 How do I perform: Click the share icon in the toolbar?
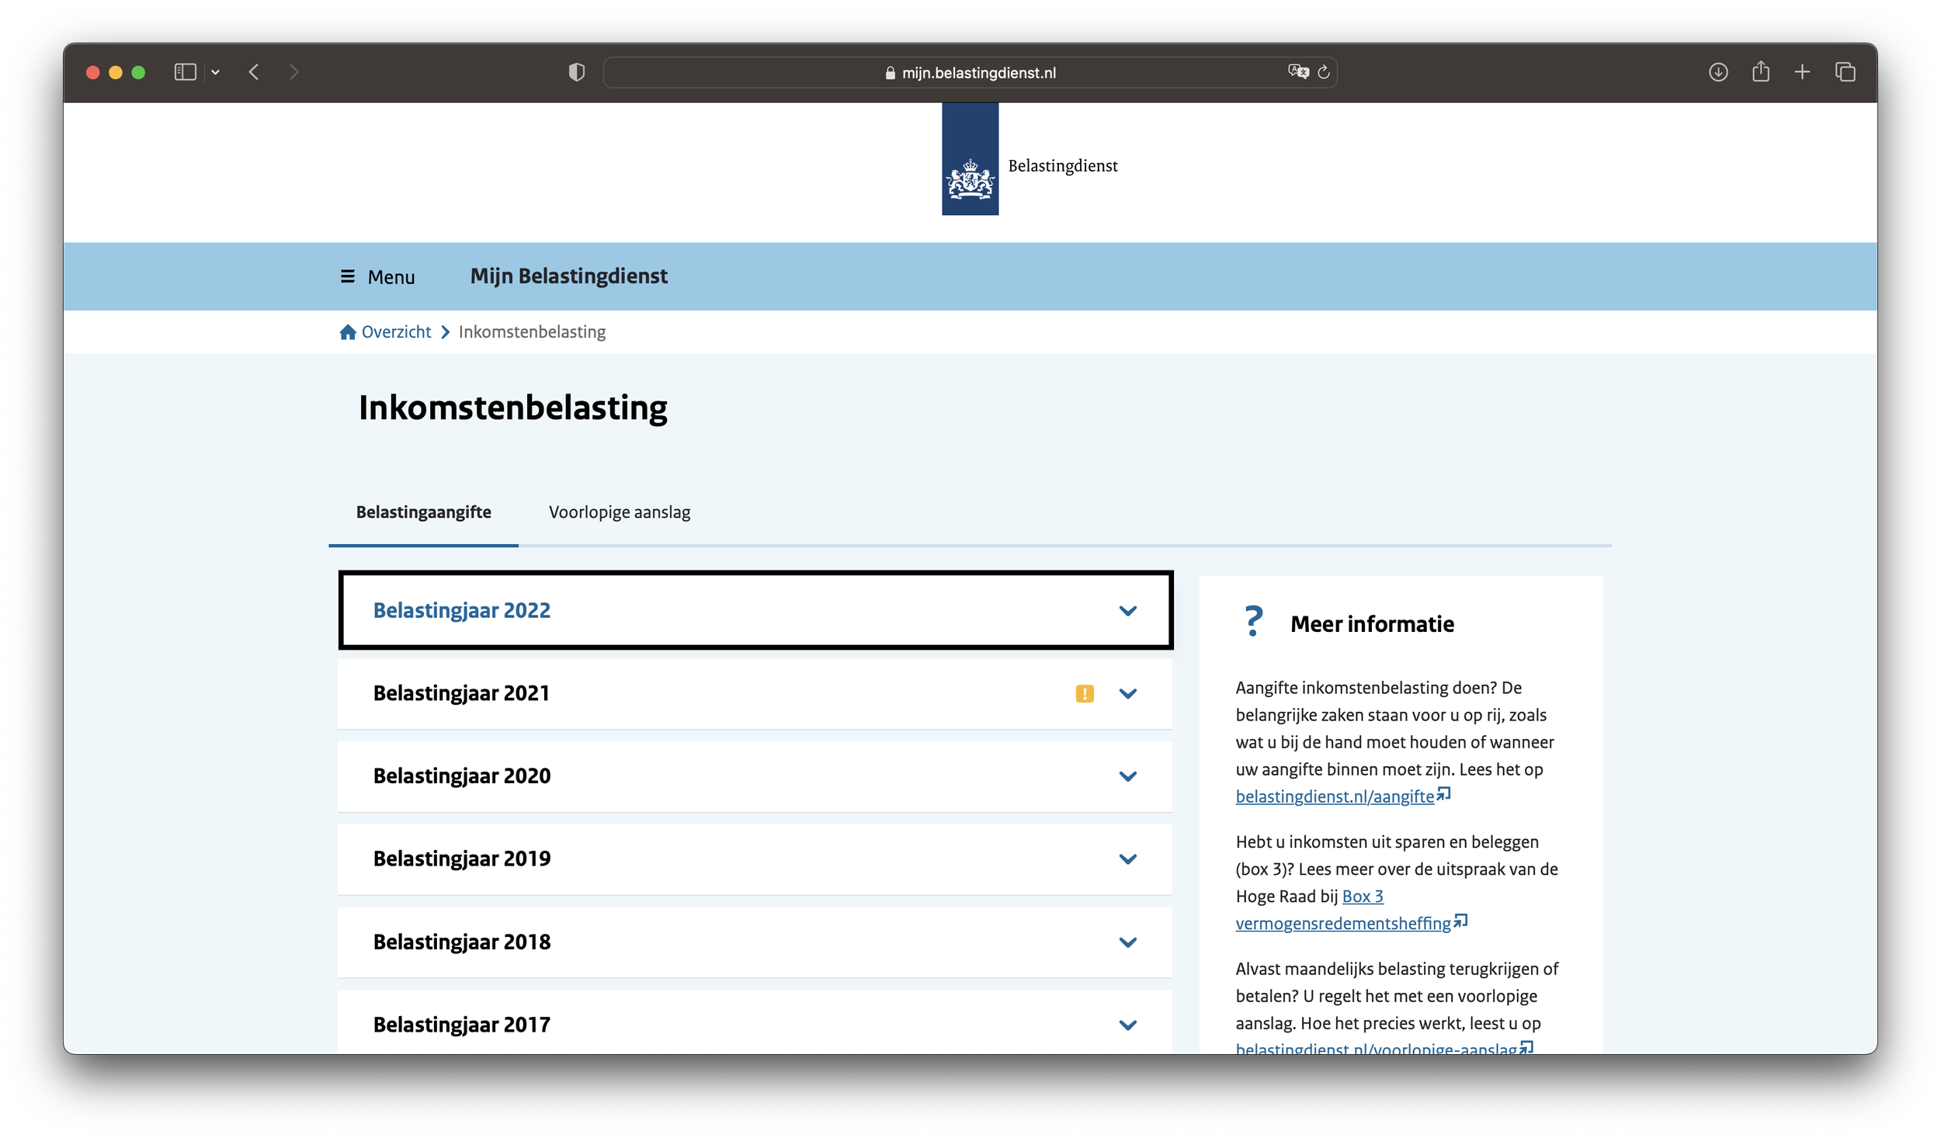(x=1760, y=72)
